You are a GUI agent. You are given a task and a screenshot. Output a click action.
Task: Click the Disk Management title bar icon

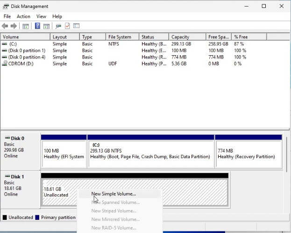[x=6, y=7]
